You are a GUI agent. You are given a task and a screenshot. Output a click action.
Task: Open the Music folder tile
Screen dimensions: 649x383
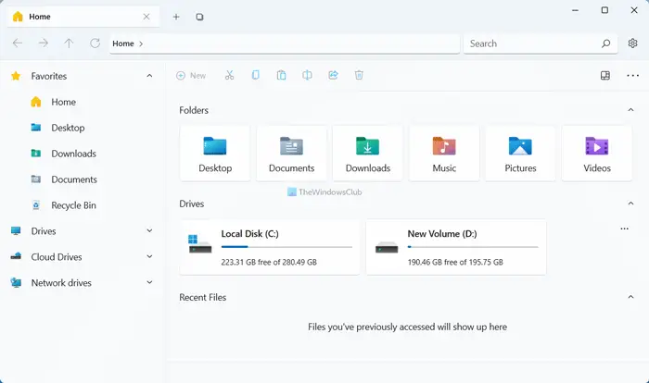click(x=444, y=154)
